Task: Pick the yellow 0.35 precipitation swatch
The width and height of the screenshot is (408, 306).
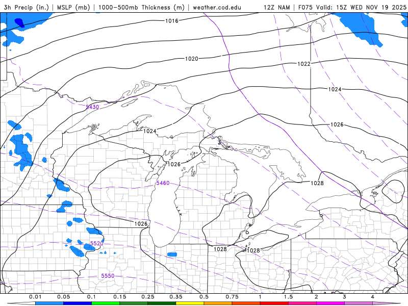Action: (x=190, y=303)
